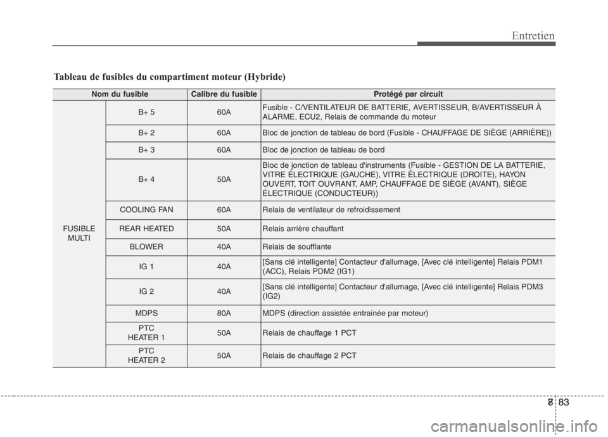
Task: Click the 80A rating in MDPS row
Action: coord(224,313)
